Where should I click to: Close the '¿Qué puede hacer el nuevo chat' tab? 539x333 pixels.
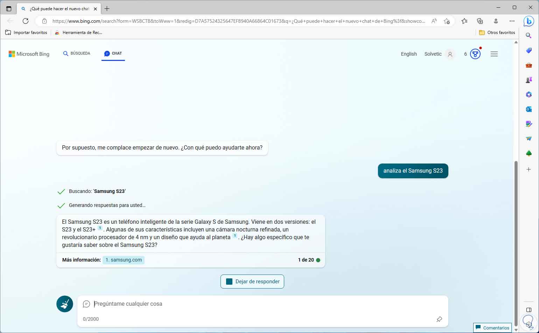[95, 9]
